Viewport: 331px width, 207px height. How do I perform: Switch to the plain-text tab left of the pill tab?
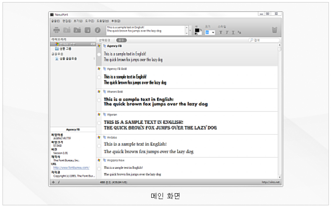click(104, 40)
